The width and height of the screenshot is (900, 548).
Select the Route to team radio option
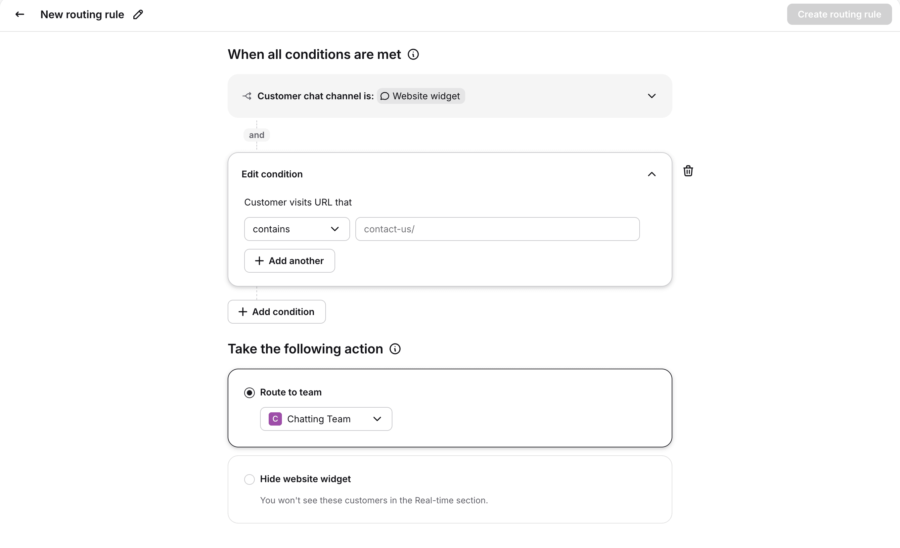tap(249, 393)
